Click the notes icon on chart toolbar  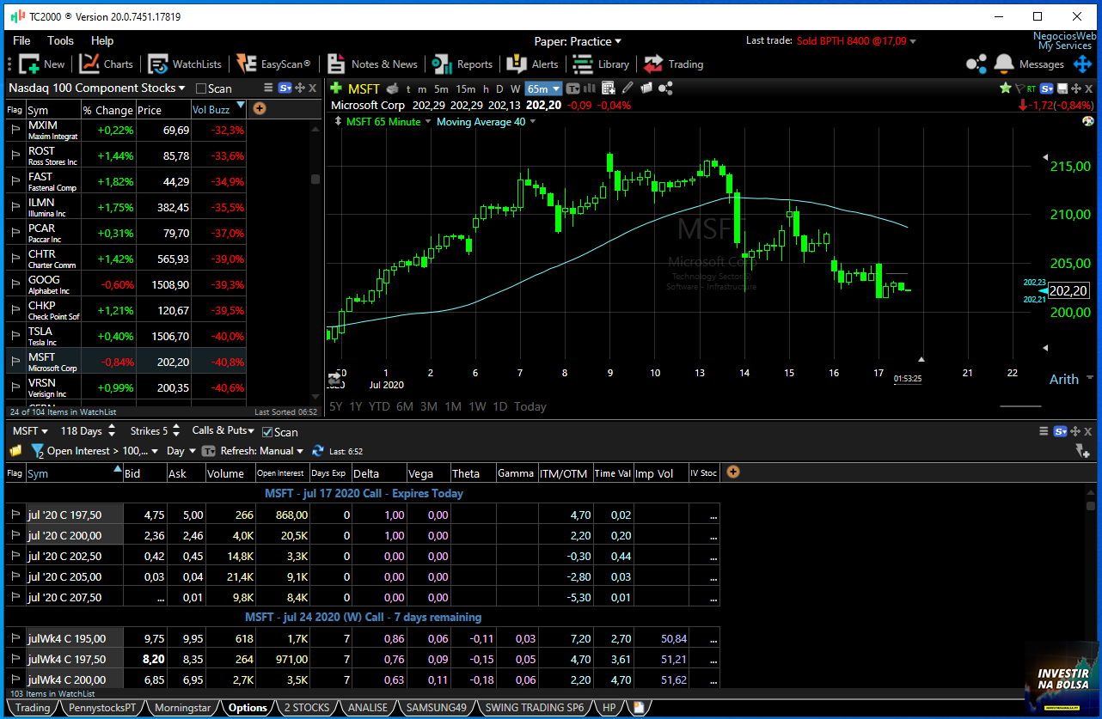click(x=646, y=88)
